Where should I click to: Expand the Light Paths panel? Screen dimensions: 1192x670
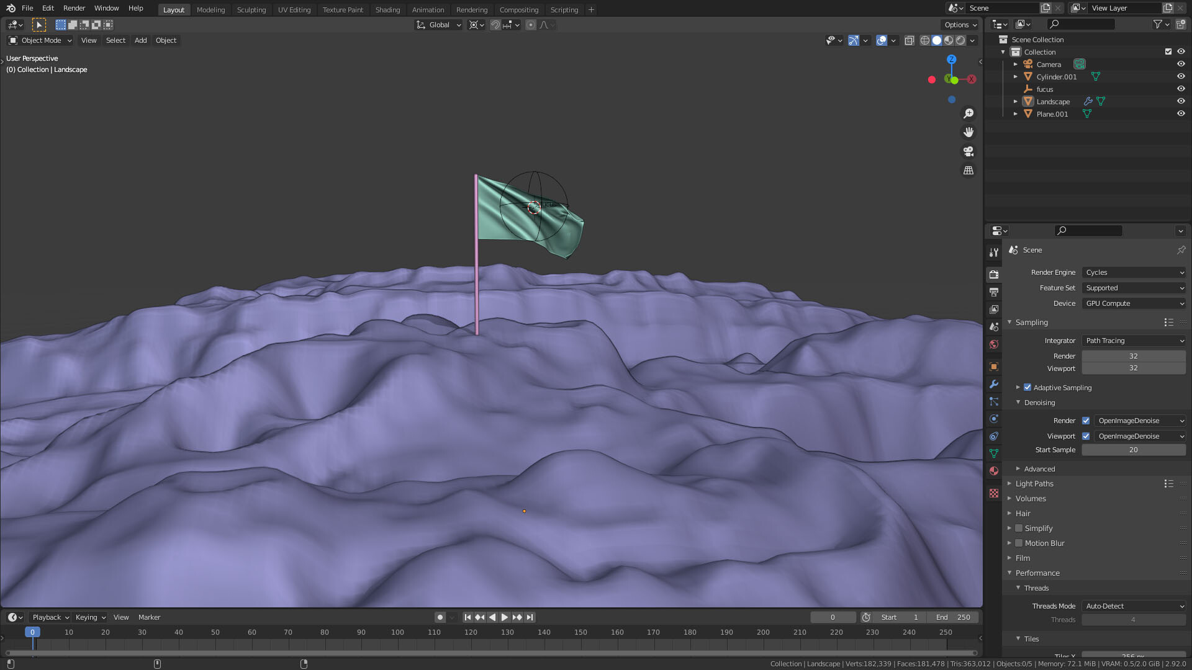1034,483
